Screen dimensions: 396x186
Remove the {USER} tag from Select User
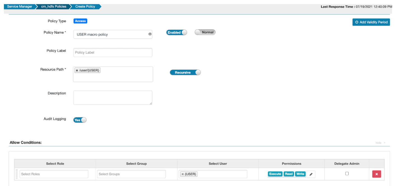coord(183,174)
